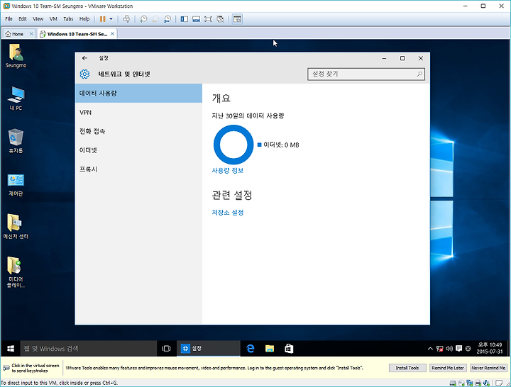511x387 pixels.
Task: Click the Never Remind Me button
Action: [488, 368]
